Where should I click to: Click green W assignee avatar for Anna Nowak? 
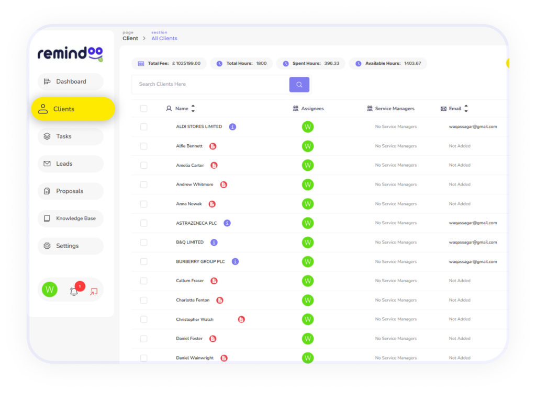click(x=308, y=204)
